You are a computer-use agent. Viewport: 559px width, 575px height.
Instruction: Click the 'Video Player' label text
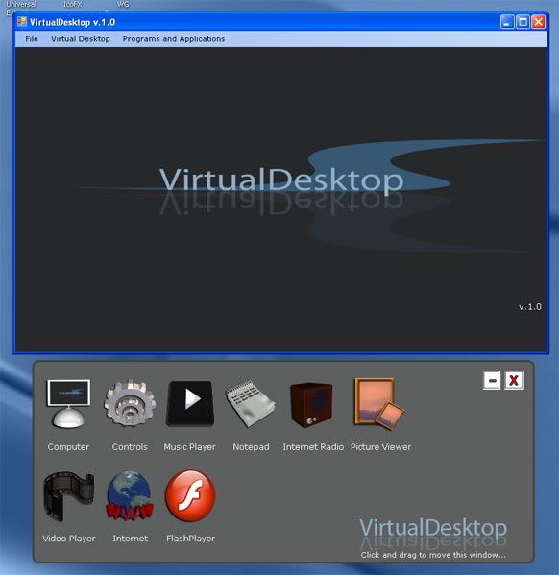tap(69, 539)
